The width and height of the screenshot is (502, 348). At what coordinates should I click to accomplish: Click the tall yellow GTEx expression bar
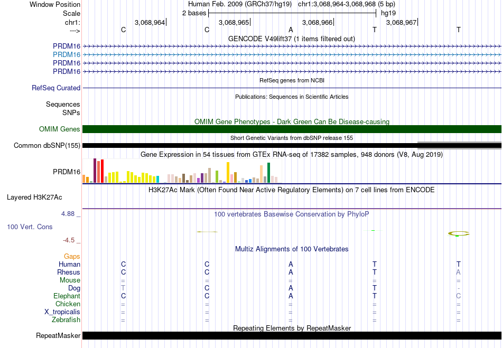click(x=228, y=172)
